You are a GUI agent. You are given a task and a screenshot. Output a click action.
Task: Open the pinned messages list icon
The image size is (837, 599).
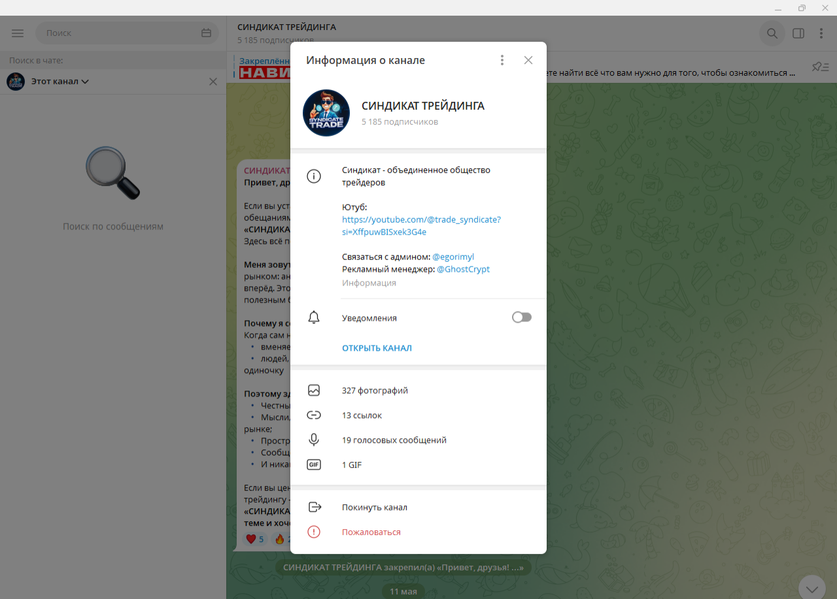(820, 67)
